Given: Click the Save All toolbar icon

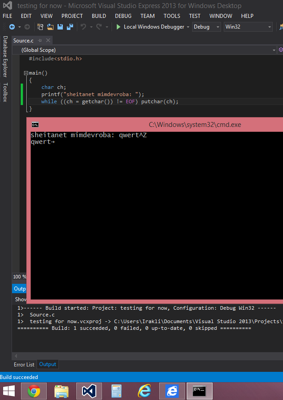Looking at the screenshot, I should coord(70,27).
